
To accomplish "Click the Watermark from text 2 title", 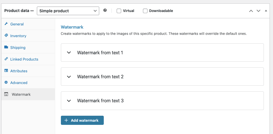I will 100,77.
